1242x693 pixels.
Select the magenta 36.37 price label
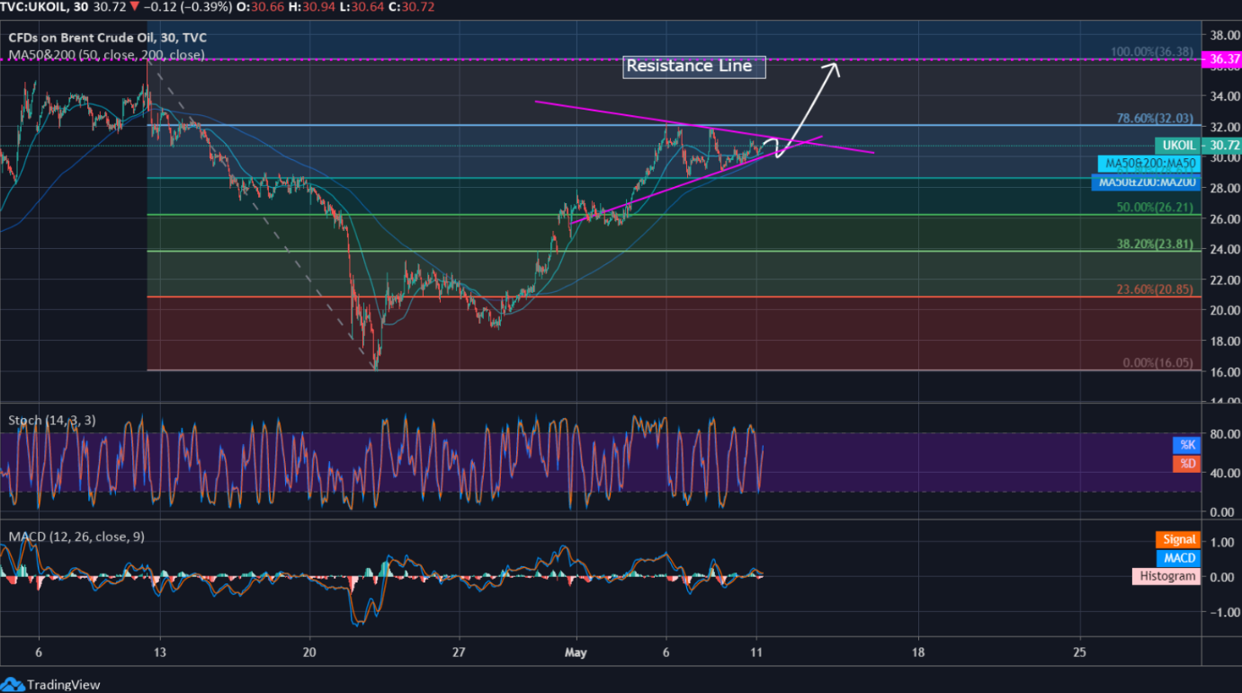(1220, 59)
